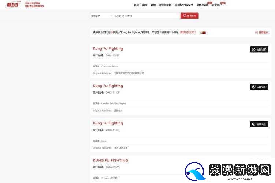Click the black button on the 2008-11-03 result
This screenshot has height=183, width=275.
[259, 124]
